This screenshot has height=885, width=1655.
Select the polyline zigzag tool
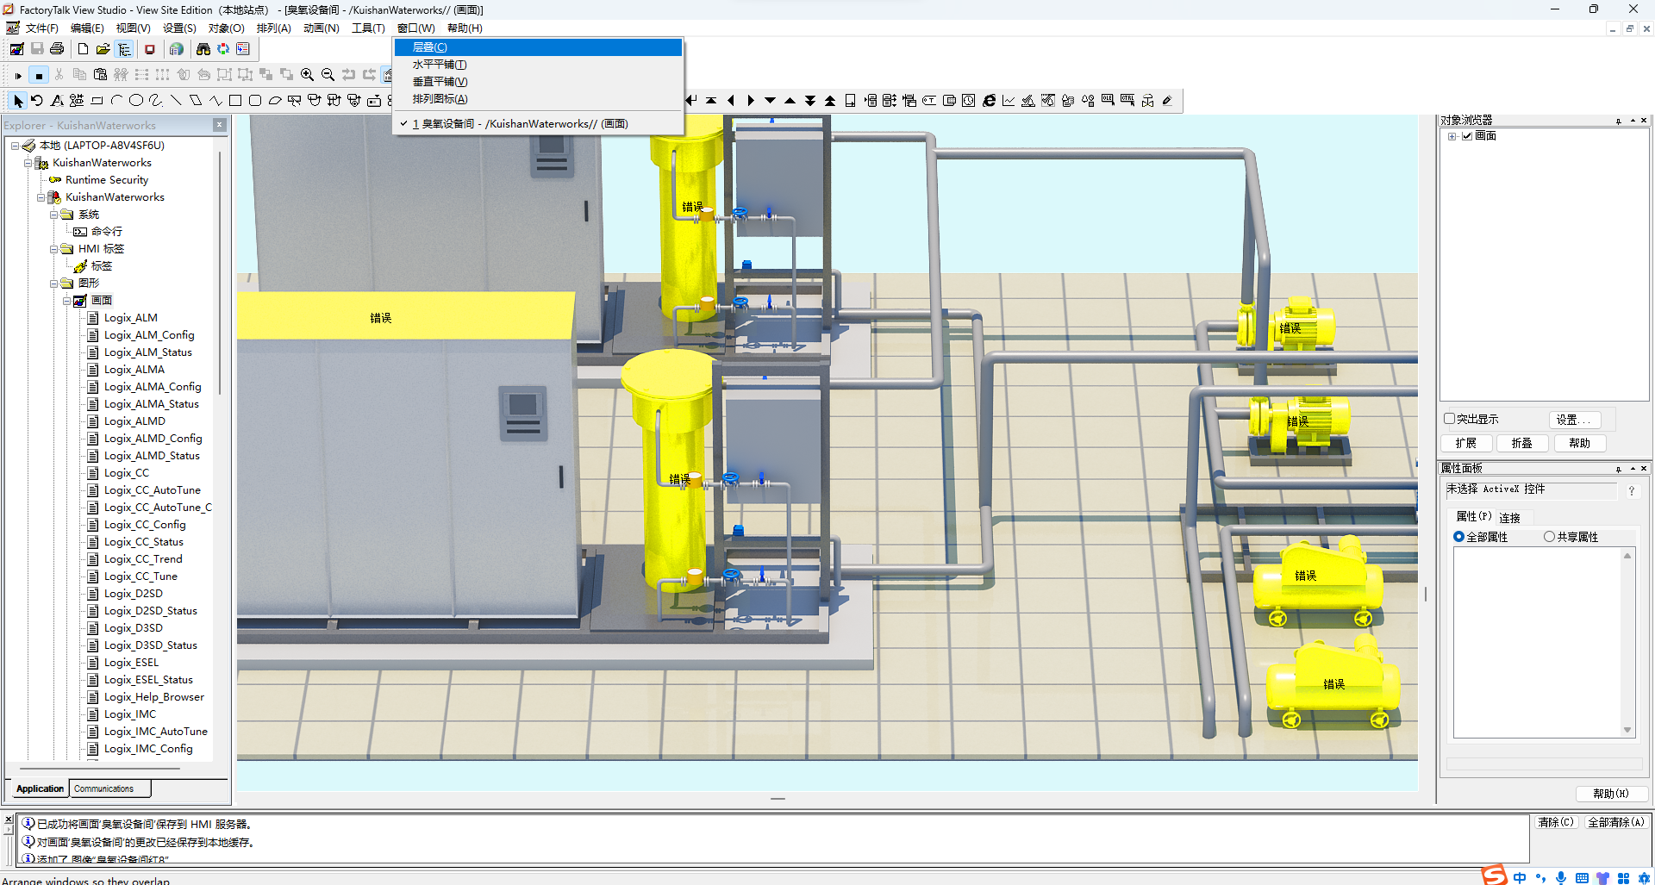[x=215, y=101]
